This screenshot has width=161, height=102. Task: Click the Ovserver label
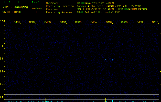point(52,3)
